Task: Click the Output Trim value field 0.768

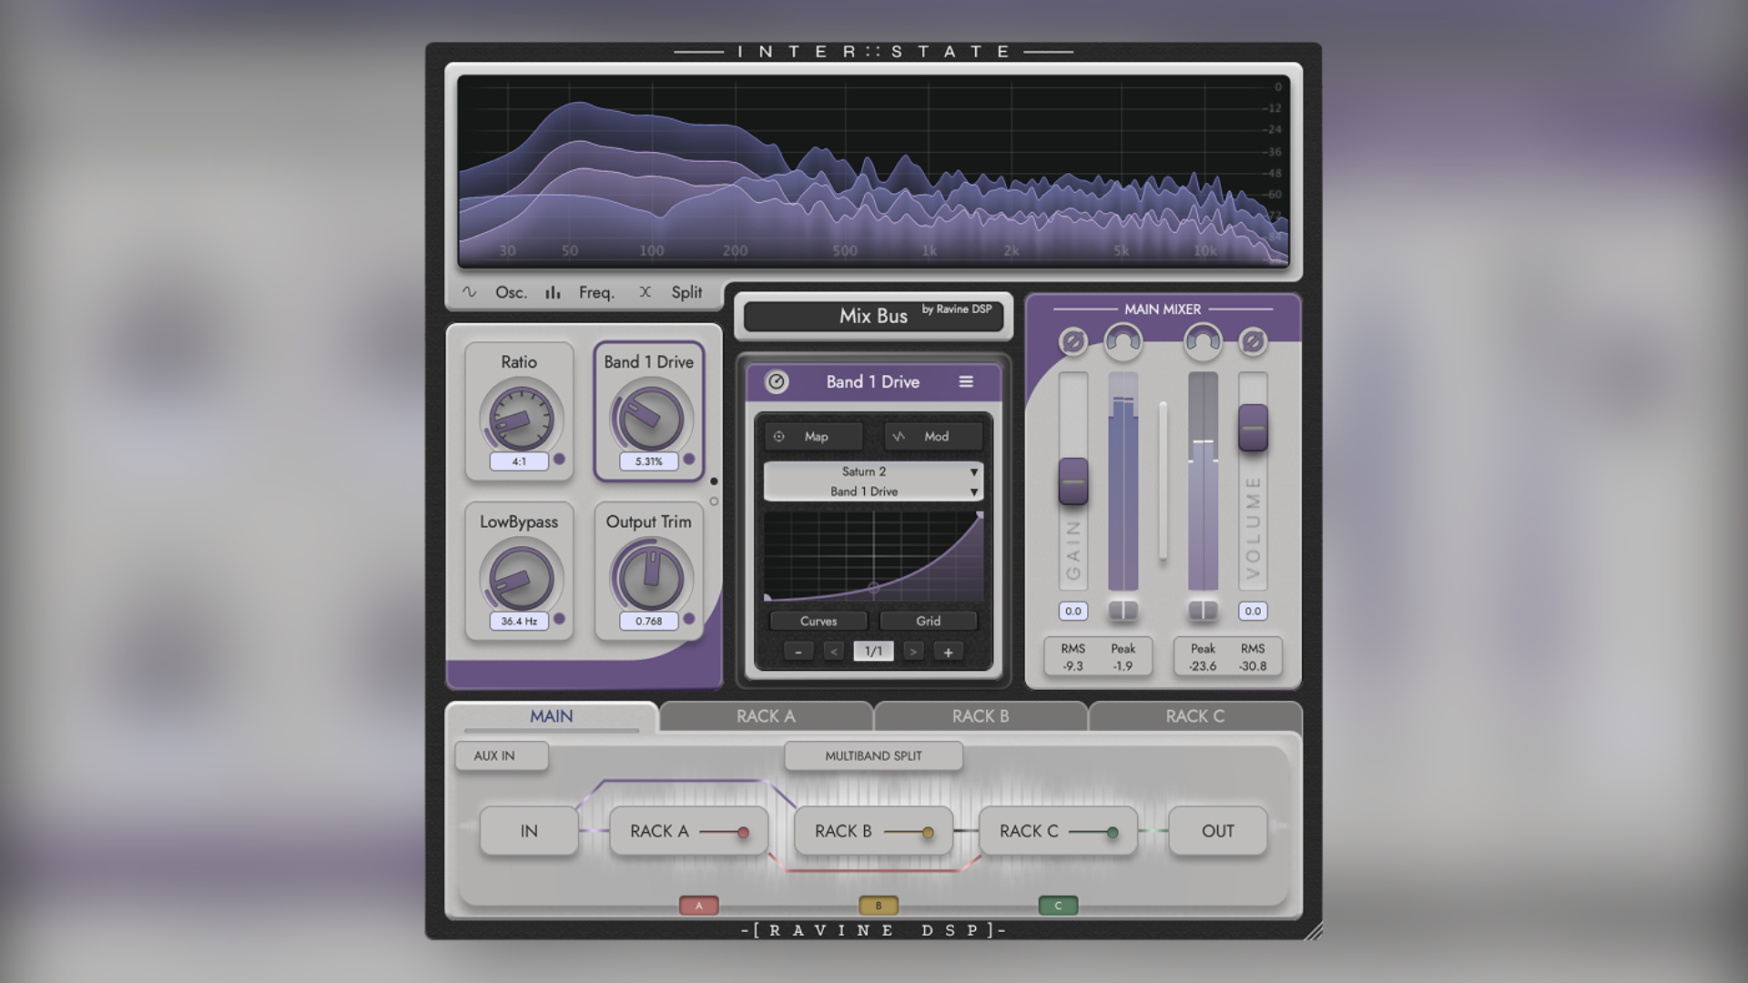Action: pyautogui.click(x=648, y=622)
